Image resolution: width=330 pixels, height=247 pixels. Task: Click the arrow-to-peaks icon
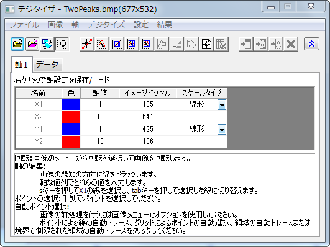point(276,44)
